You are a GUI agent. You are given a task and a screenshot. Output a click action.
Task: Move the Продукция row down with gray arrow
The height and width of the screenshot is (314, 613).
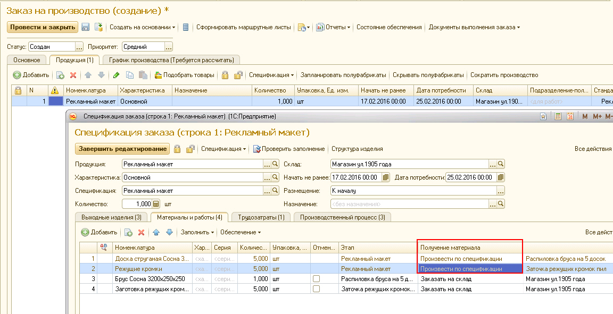click(101, 75)
